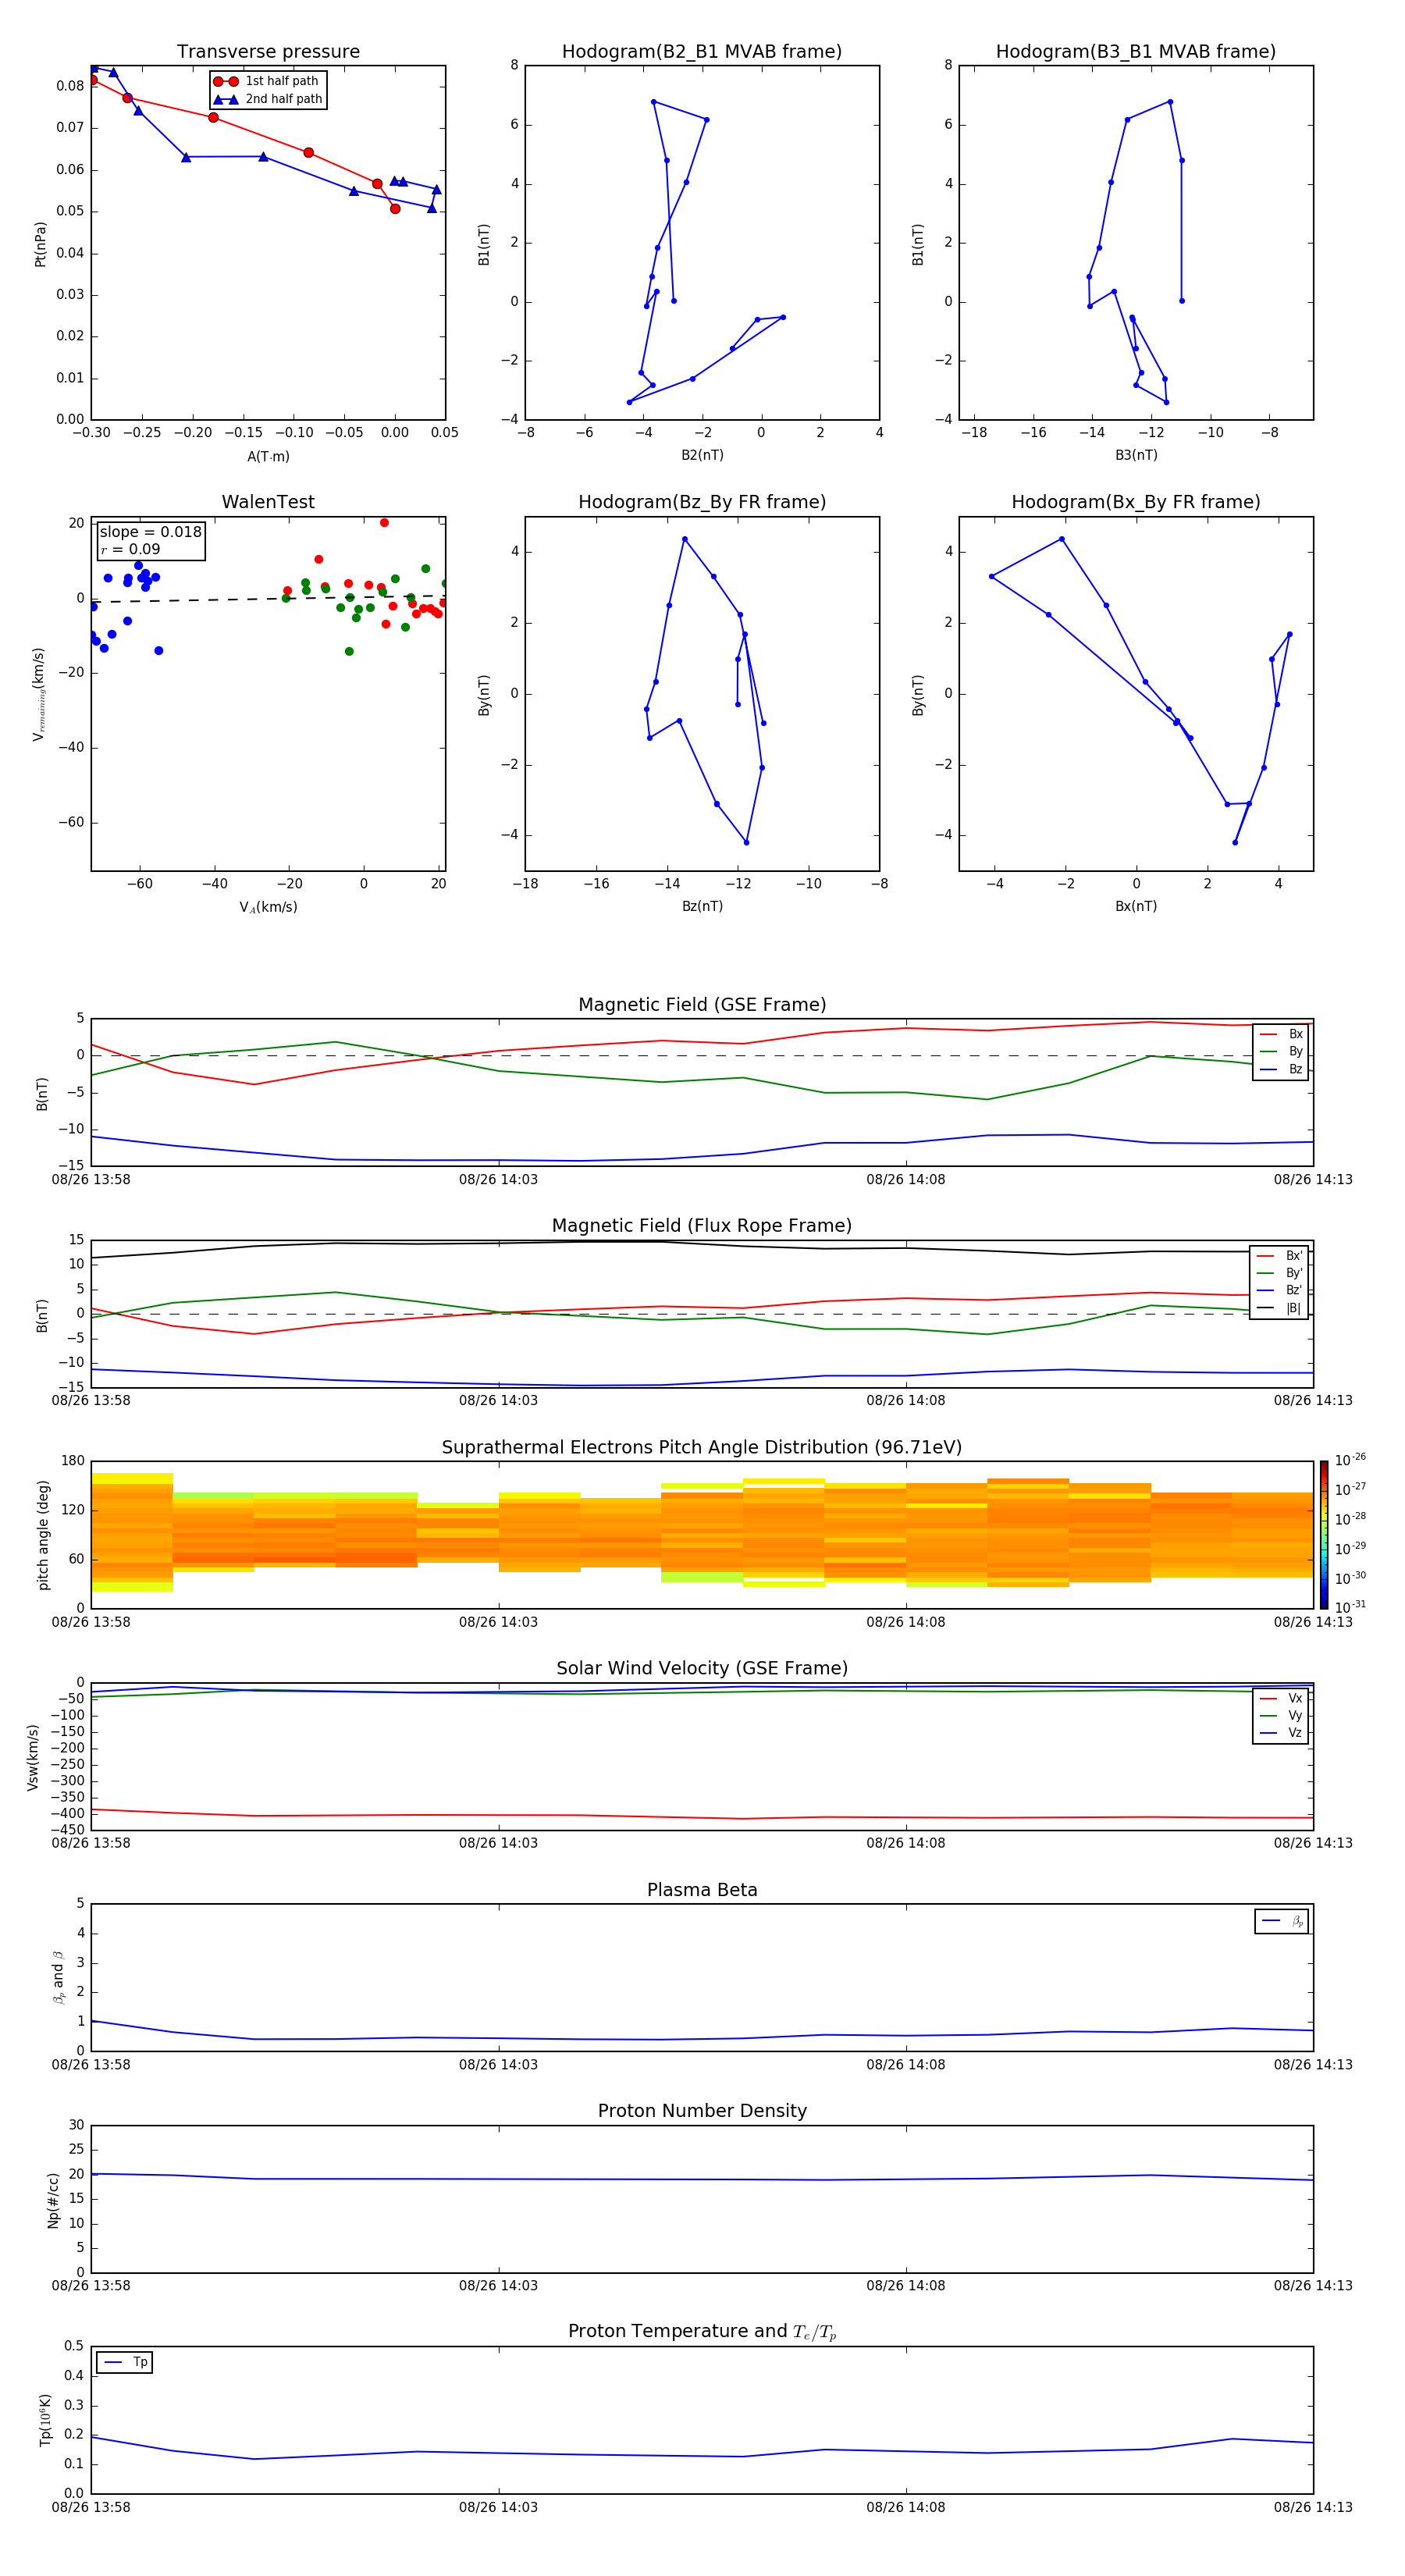Click the 'Pt(nPa)' y-axis label
Screen dimensions: 1405x2576
41,243
